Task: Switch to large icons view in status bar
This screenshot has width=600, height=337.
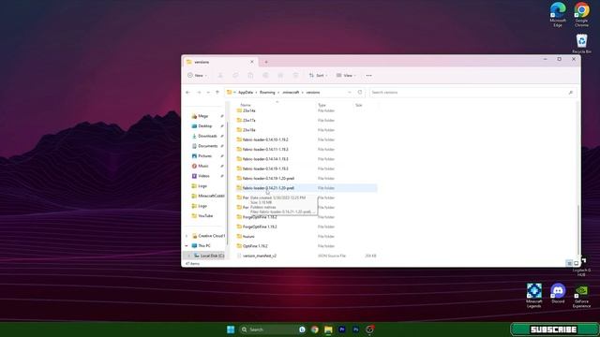Action: (577, 263)
